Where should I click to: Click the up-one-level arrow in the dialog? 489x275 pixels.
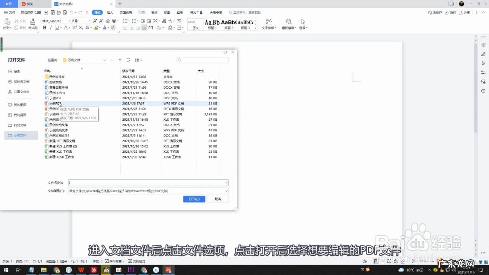pos(120,60)
